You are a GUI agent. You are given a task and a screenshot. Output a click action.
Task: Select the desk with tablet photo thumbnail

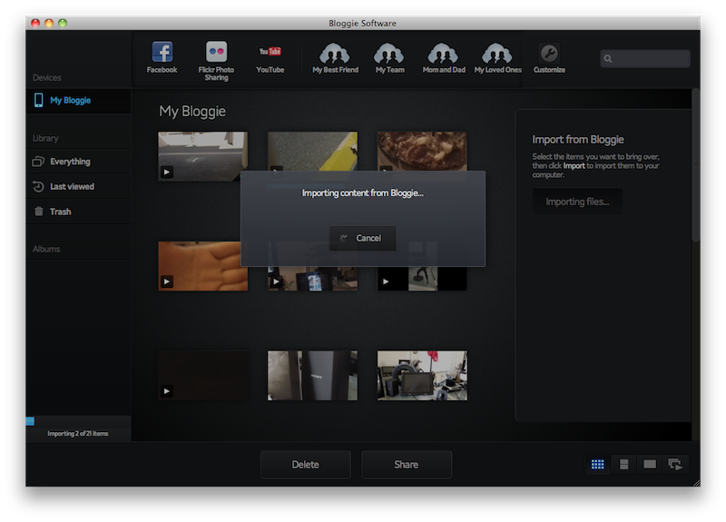(422, 375)
